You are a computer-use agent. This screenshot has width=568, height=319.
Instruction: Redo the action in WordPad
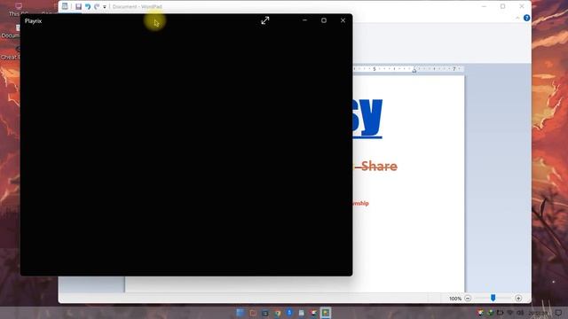[97, 6]
